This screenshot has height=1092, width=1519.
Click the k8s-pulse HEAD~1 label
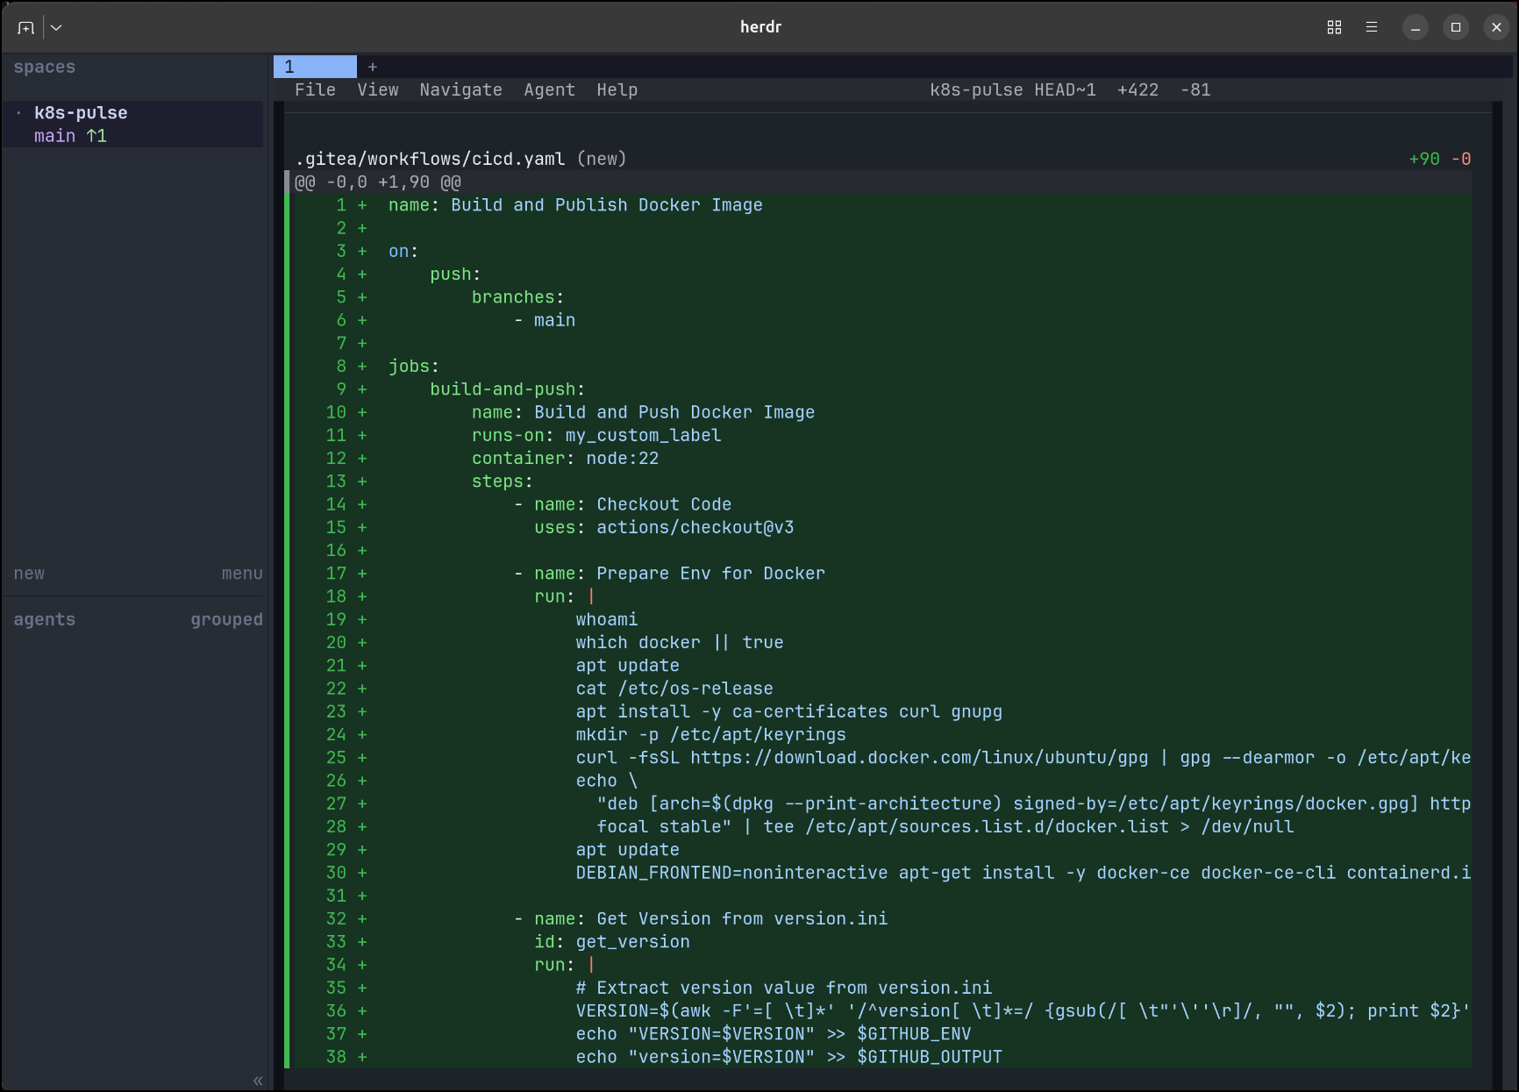[x=1013, y=89]
